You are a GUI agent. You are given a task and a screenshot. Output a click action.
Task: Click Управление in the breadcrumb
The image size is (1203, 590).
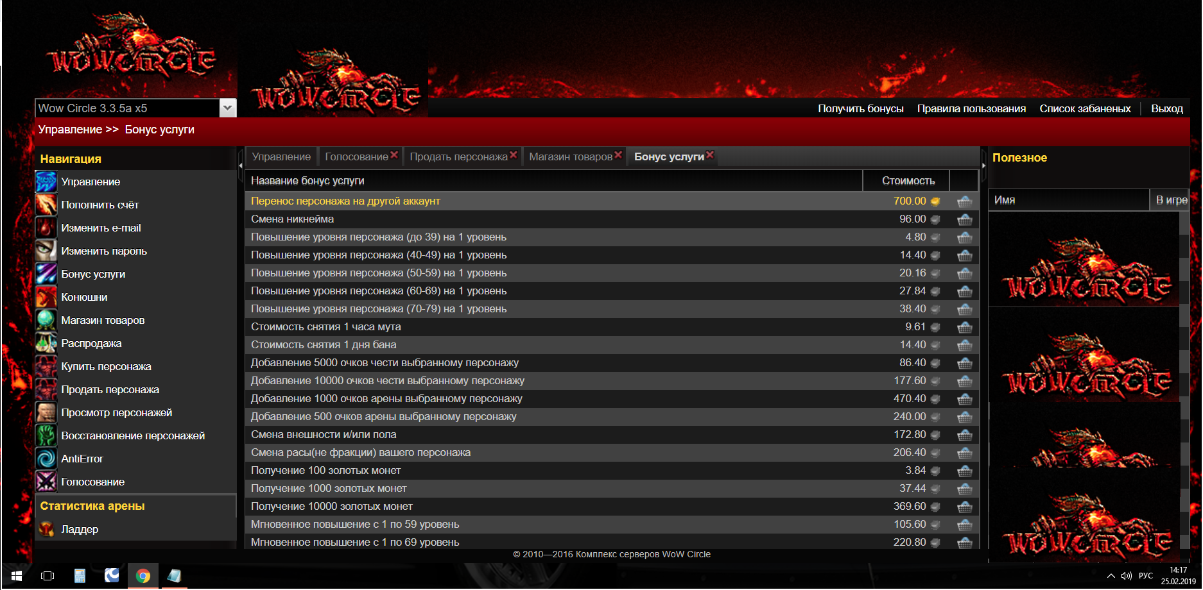(70, 130)
